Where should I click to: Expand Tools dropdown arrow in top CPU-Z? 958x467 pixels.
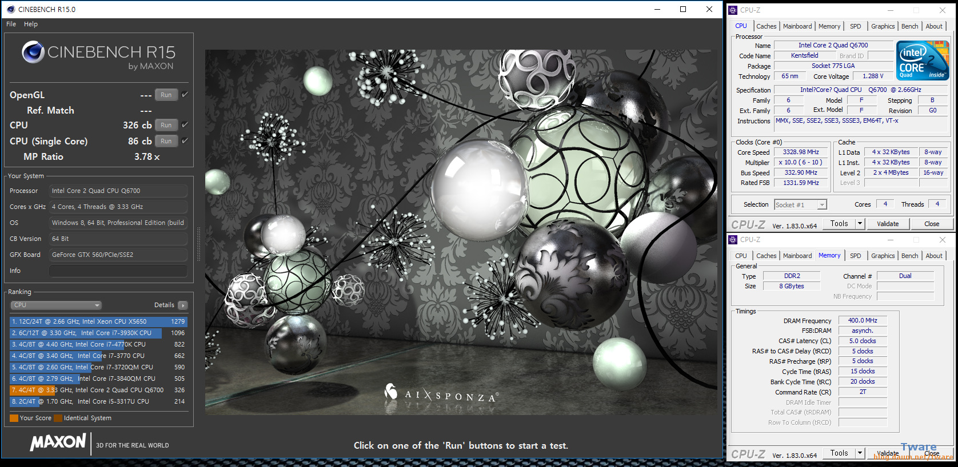coord(860,224)
